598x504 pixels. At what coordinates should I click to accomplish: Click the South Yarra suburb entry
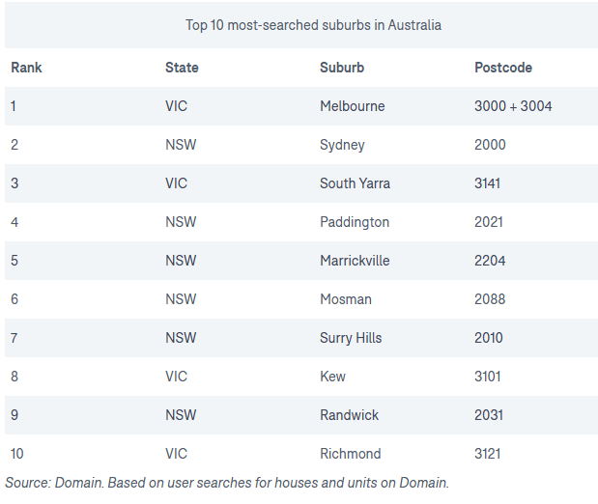pyautogui.click(x=355, y=183)
